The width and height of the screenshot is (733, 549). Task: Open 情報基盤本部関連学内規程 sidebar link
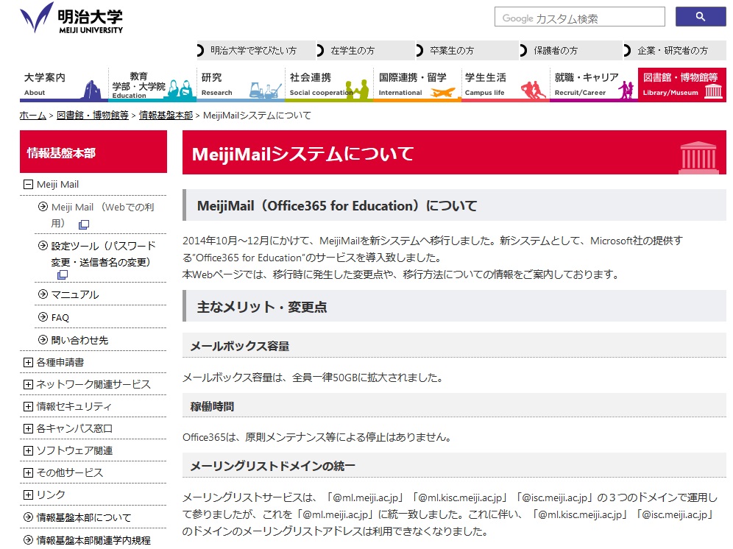[x=93, y=540]
